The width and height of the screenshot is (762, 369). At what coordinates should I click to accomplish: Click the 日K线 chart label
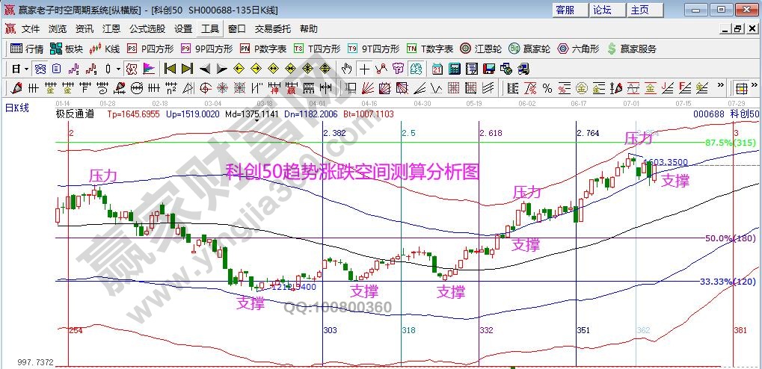click(x=16, y=108)
